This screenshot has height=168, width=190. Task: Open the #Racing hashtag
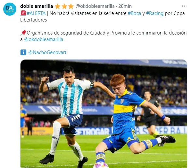pos(155,13)
